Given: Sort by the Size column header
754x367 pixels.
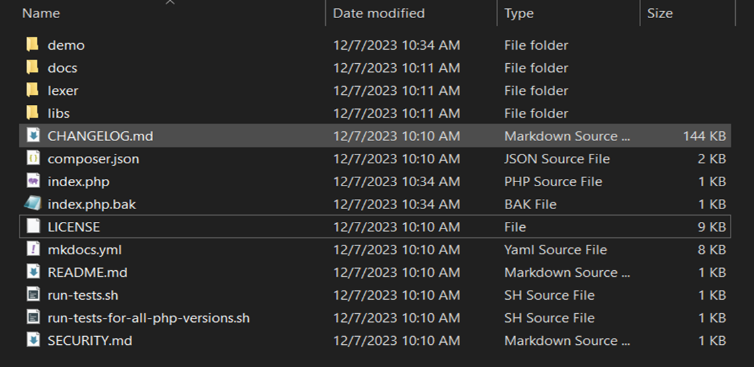Looking at the screenshot, I should point(660,13).
